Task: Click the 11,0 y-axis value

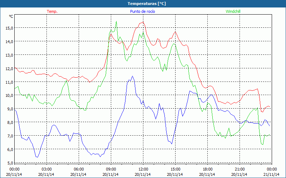Action: tap(10, 82)
